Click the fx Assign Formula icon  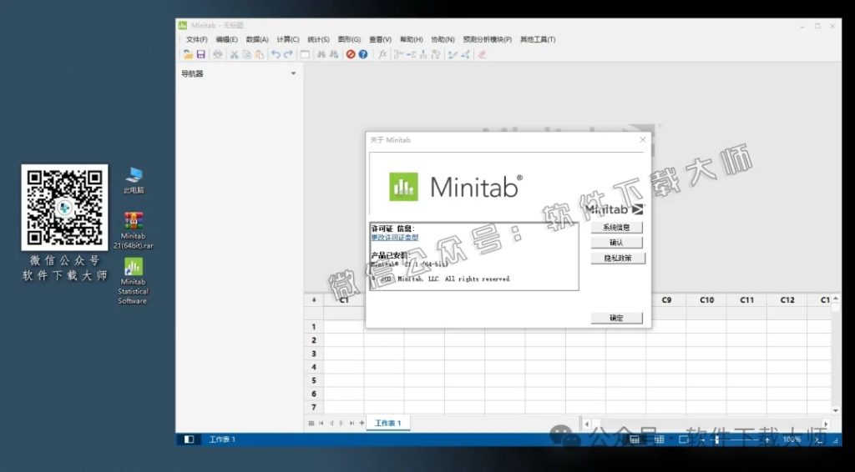382,54
